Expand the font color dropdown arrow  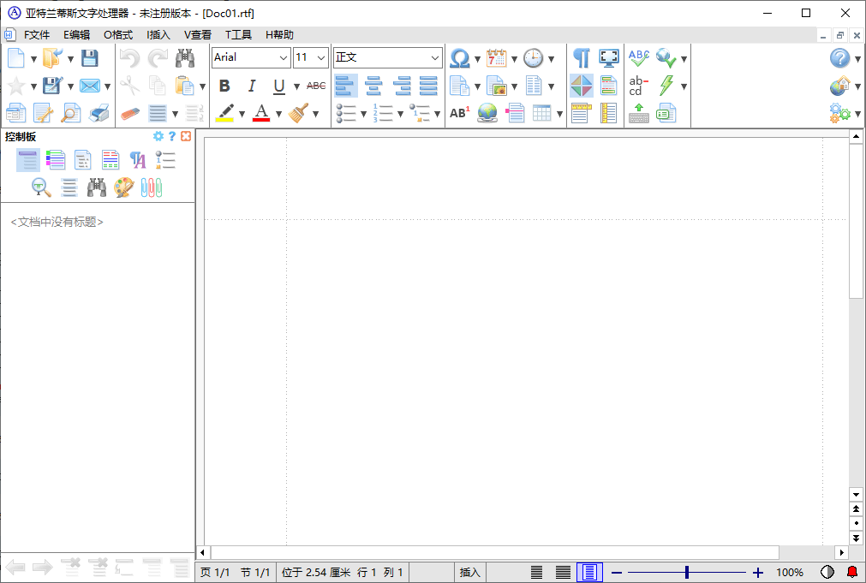point(279,114)
